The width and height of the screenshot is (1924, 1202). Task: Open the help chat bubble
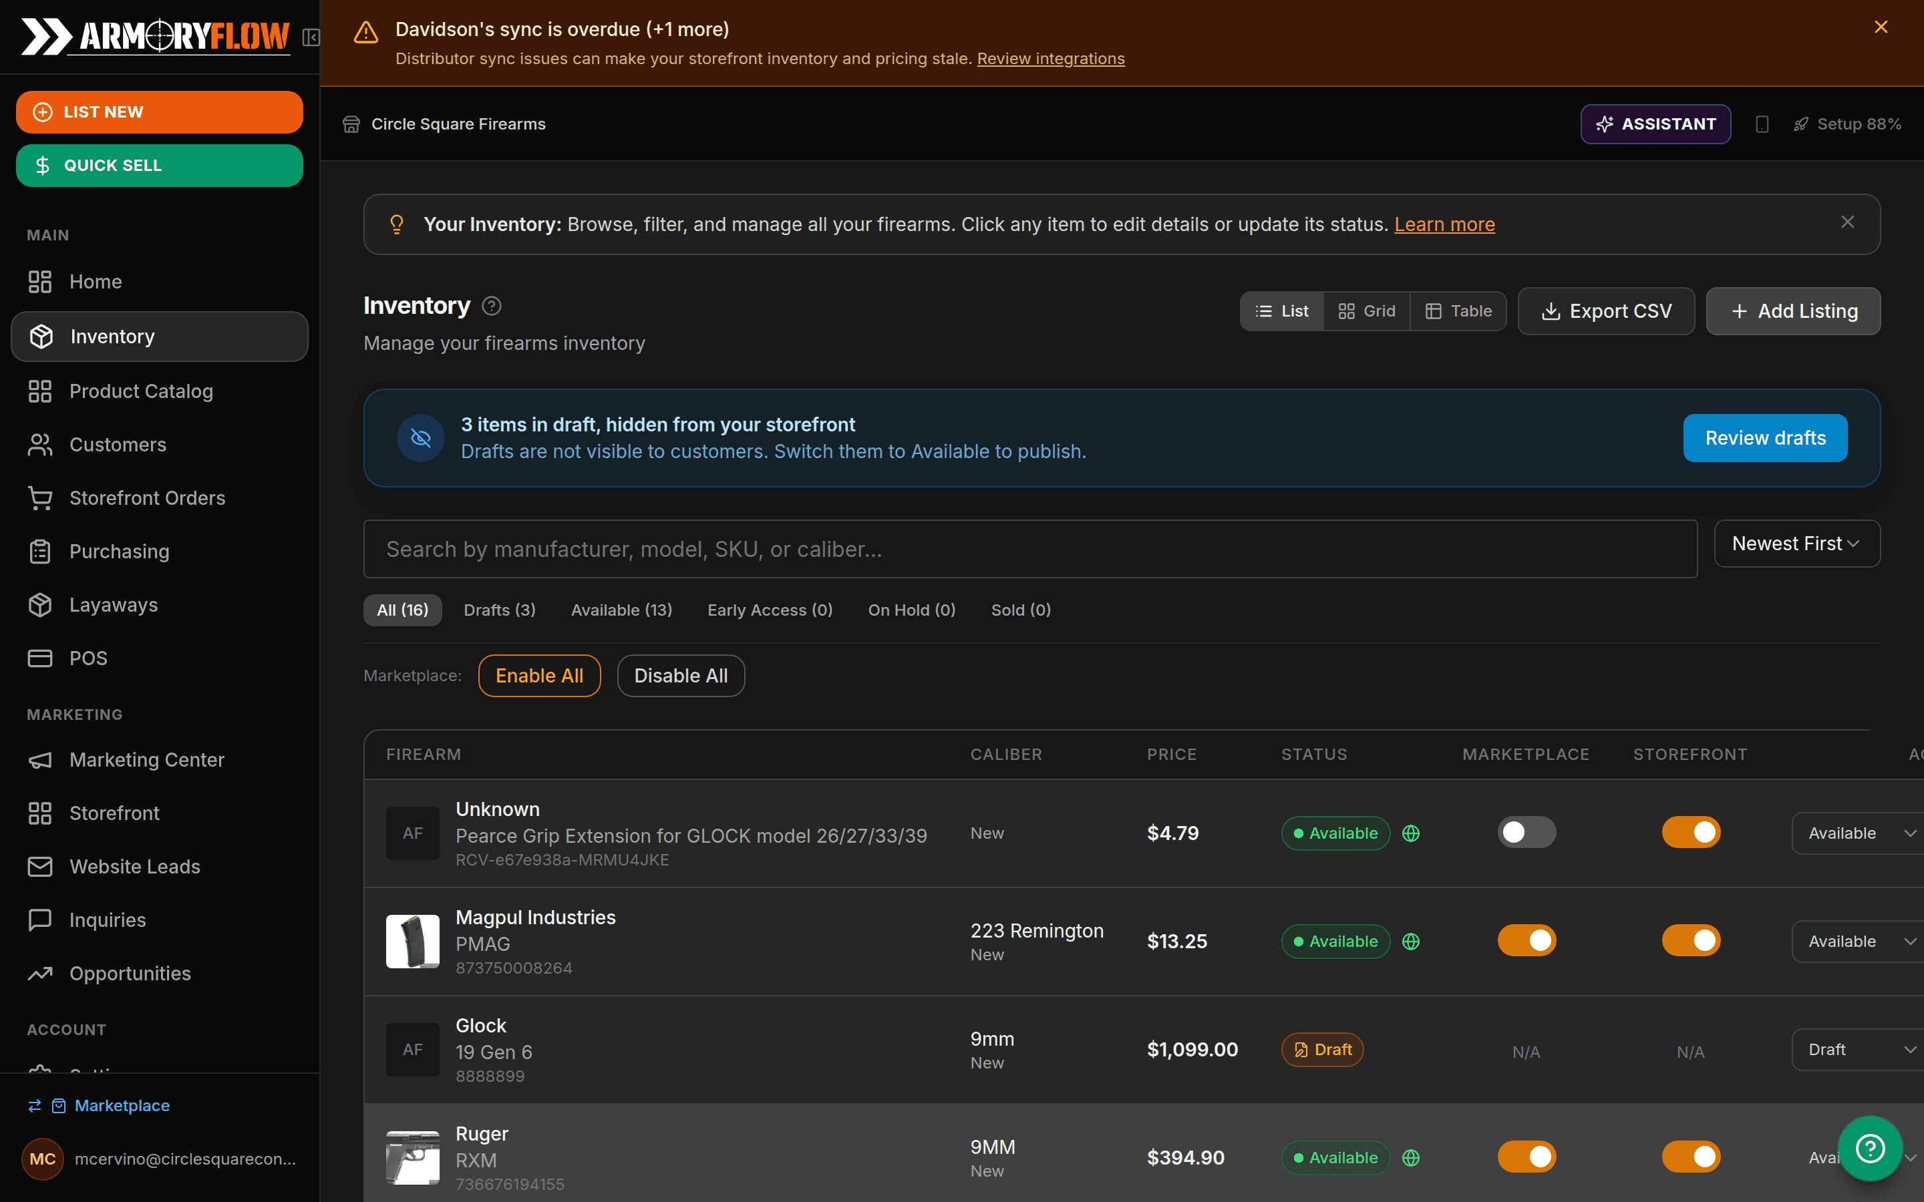(1870, 1148)
